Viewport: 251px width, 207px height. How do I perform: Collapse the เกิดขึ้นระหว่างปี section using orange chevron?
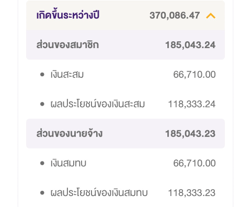point(211,16)
